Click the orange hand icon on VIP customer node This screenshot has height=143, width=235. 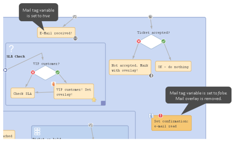tap(54, 84)
